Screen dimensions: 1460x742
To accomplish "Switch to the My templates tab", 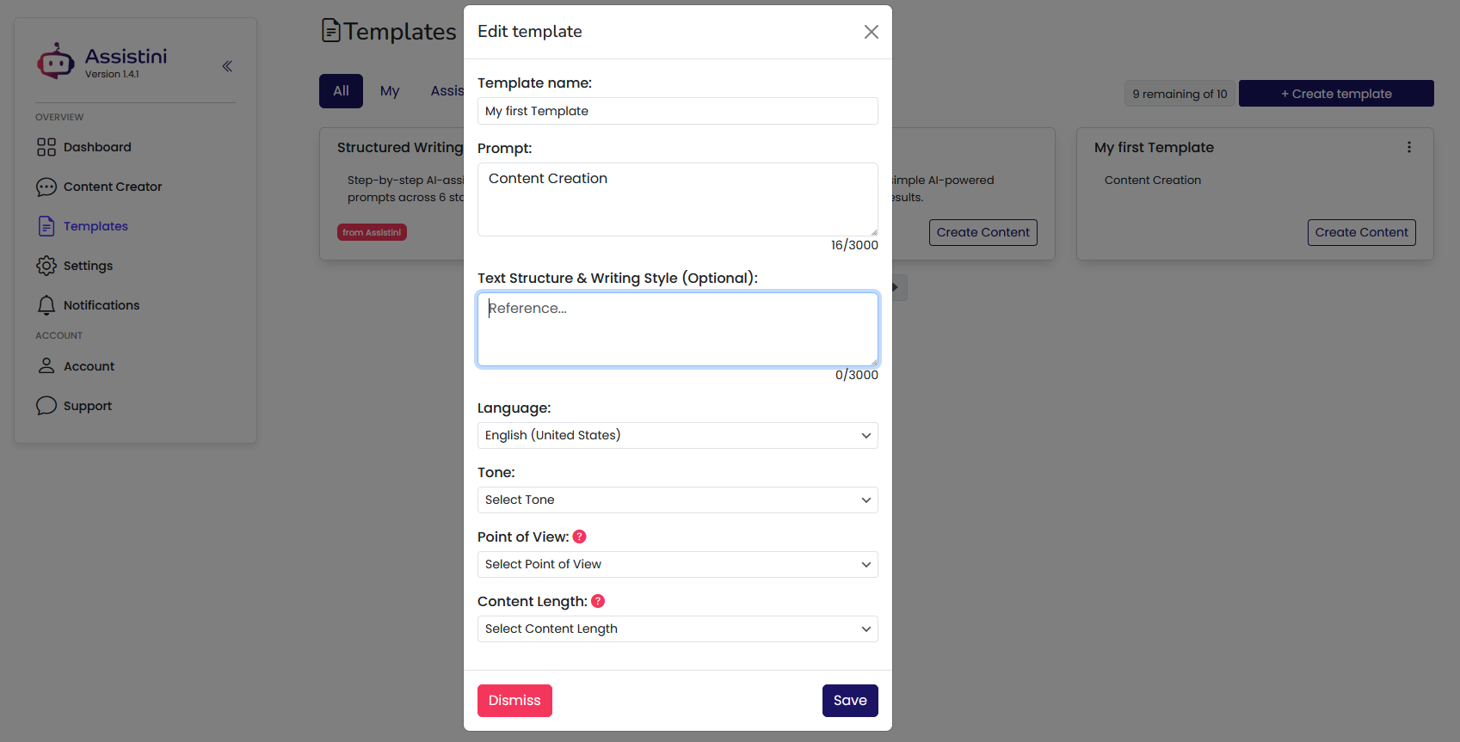I will point(390,91).
